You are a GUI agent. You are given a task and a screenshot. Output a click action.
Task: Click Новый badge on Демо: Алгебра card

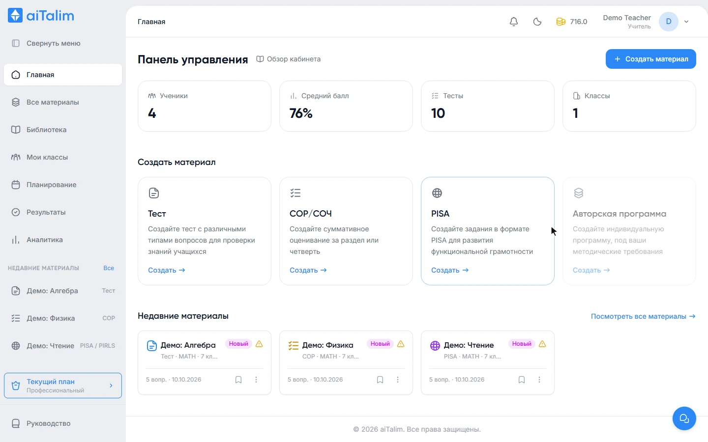pos(238,344)
